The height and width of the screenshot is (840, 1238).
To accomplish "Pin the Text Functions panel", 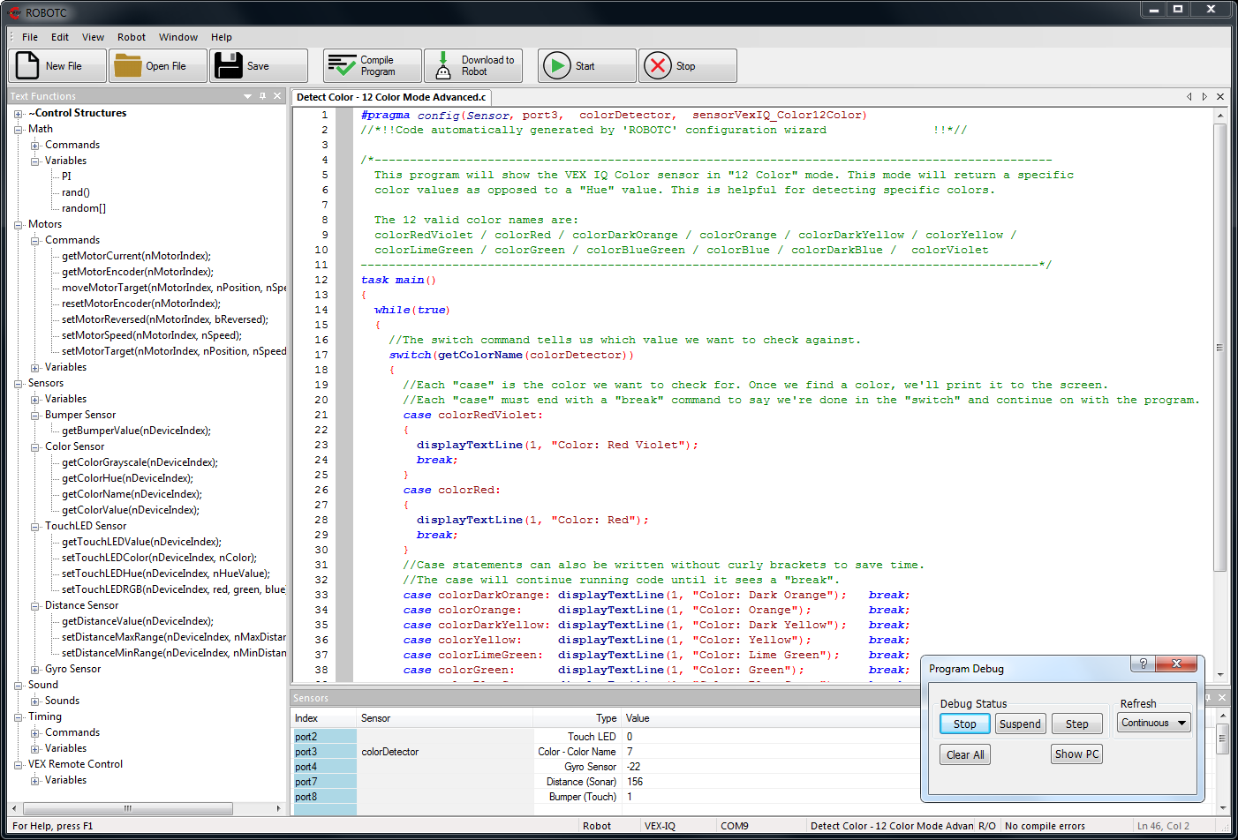I will [262, 96].
